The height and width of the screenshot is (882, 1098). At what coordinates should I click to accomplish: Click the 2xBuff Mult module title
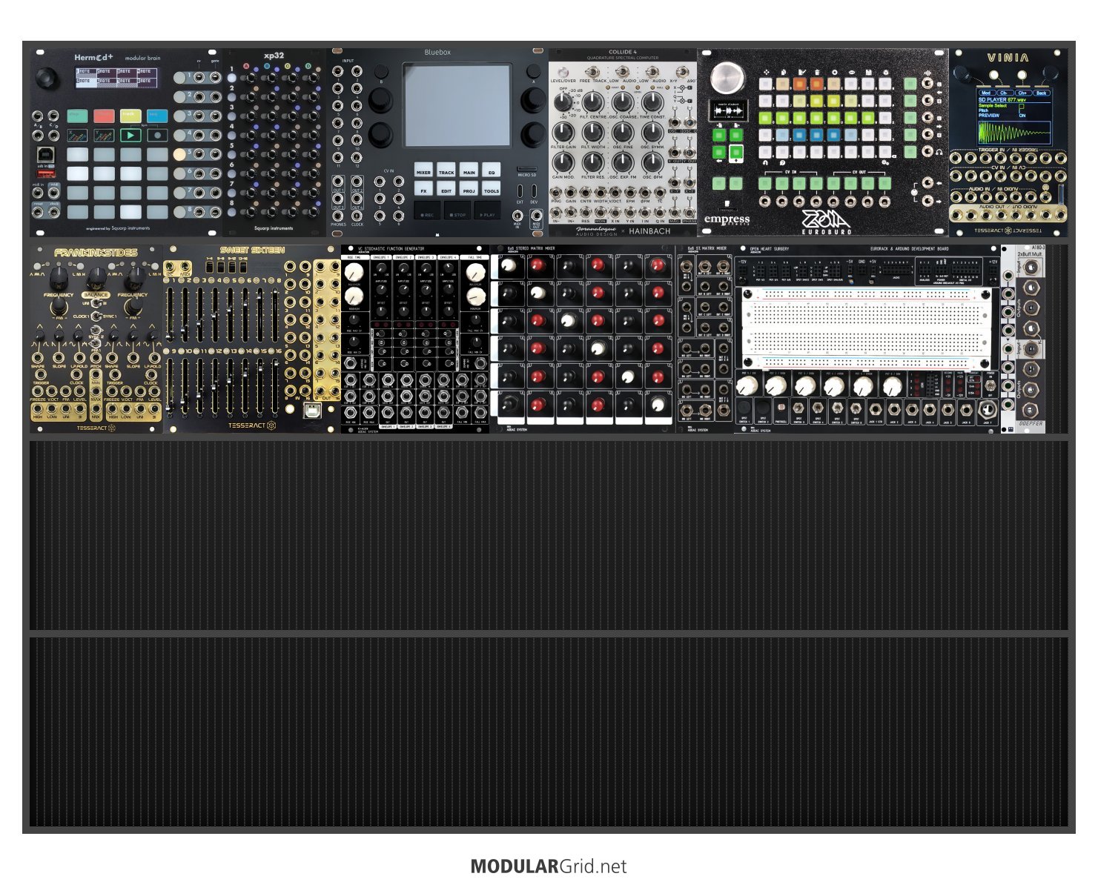[1028, 254]
